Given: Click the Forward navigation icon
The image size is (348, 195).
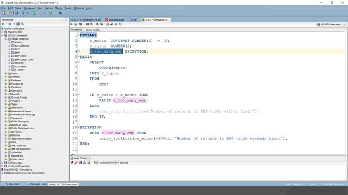Looking at the screenshot, I should [41, 13].
